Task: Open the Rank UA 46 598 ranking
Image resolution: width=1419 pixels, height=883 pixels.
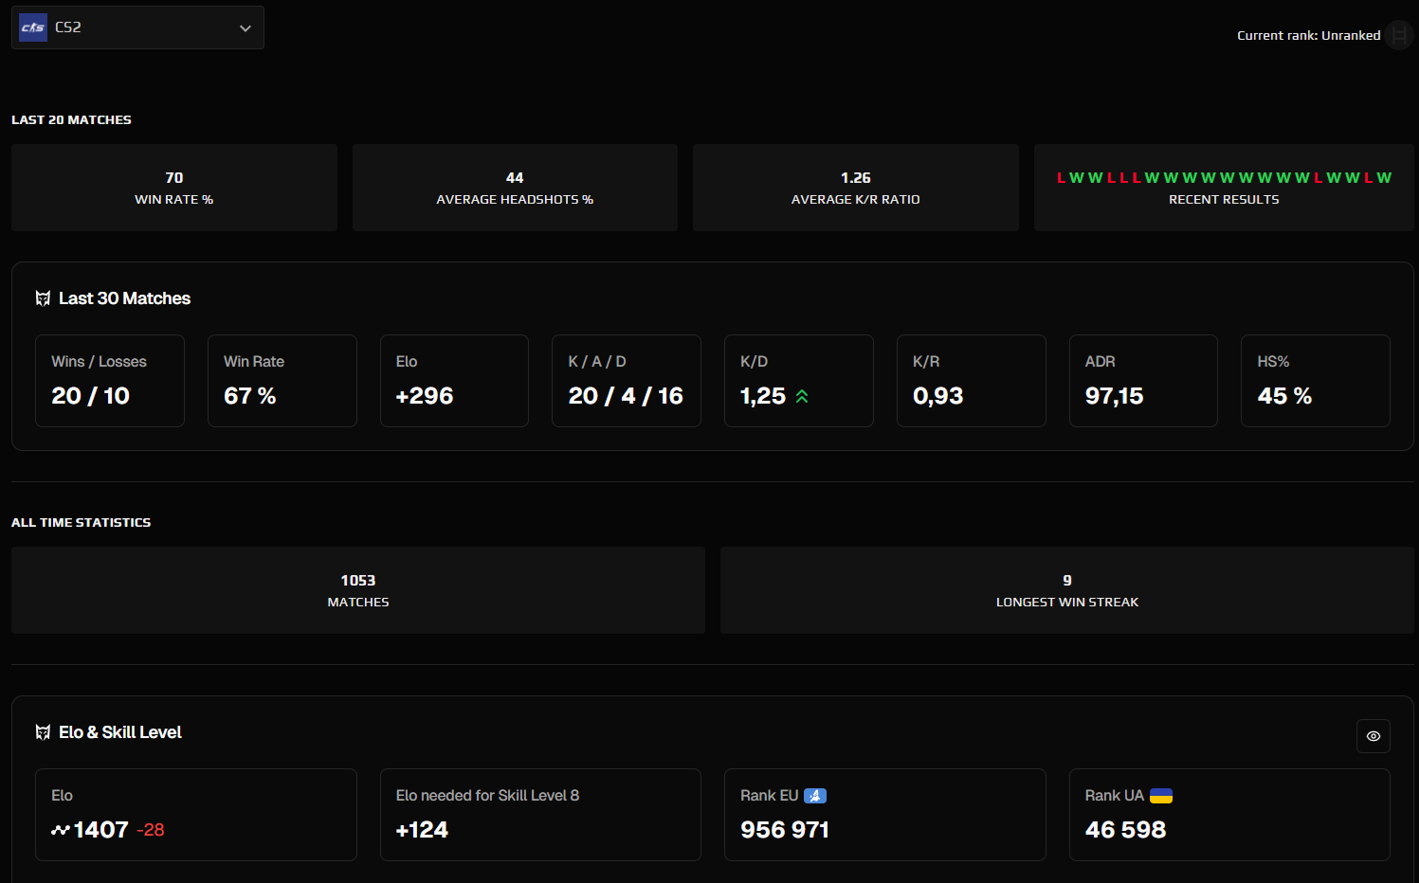Action: click(x=1126, y=829)
